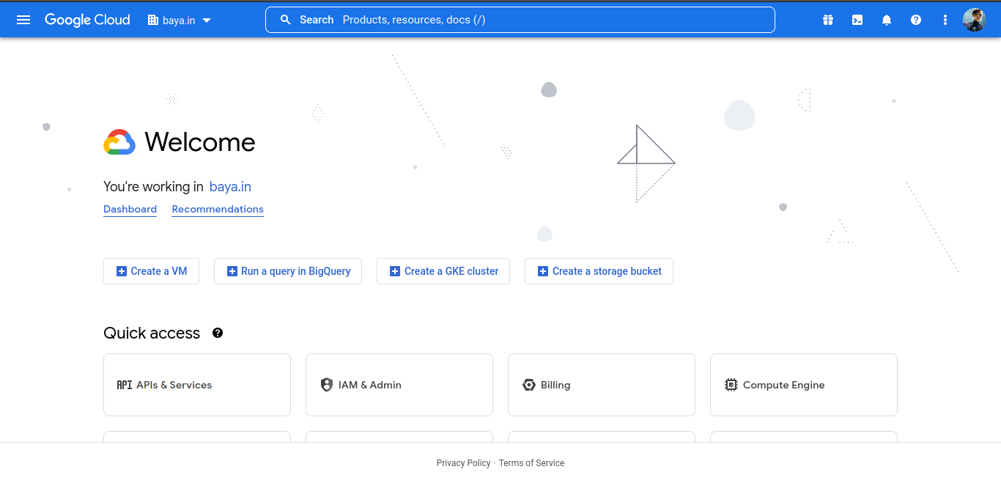
Task: Open the baya.in project selector dropdown
Action: click(x=180, y=21)
